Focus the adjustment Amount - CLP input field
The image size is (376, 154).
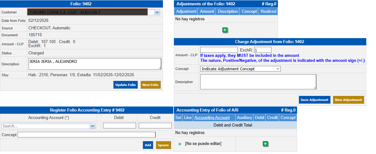point(219,50)
